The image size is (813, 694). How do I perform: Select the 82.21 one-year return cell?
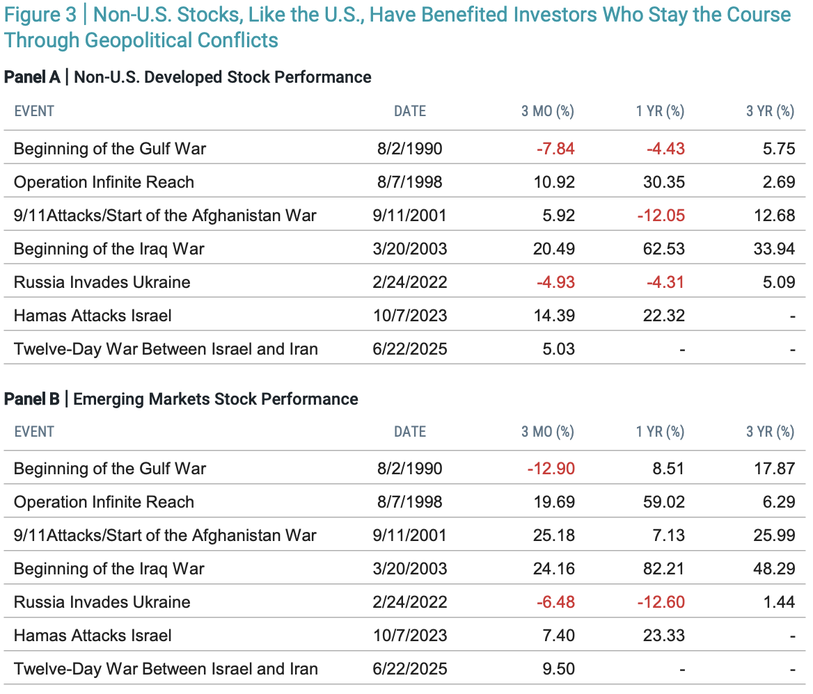(x=665, y=569)
